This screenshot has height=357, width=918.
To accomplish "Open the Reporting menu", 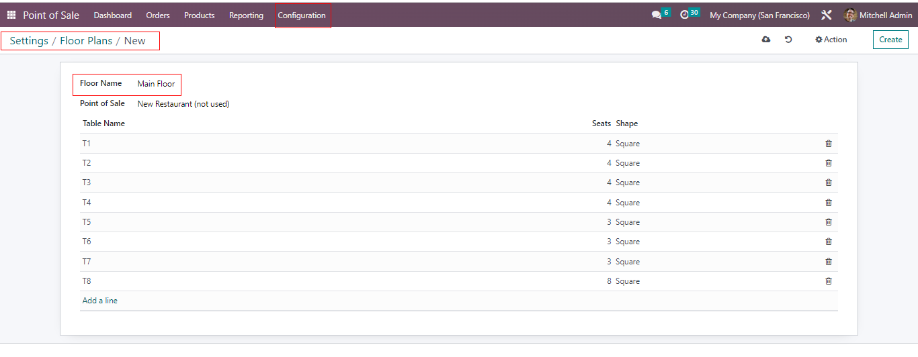I will (x=246, y=15).
